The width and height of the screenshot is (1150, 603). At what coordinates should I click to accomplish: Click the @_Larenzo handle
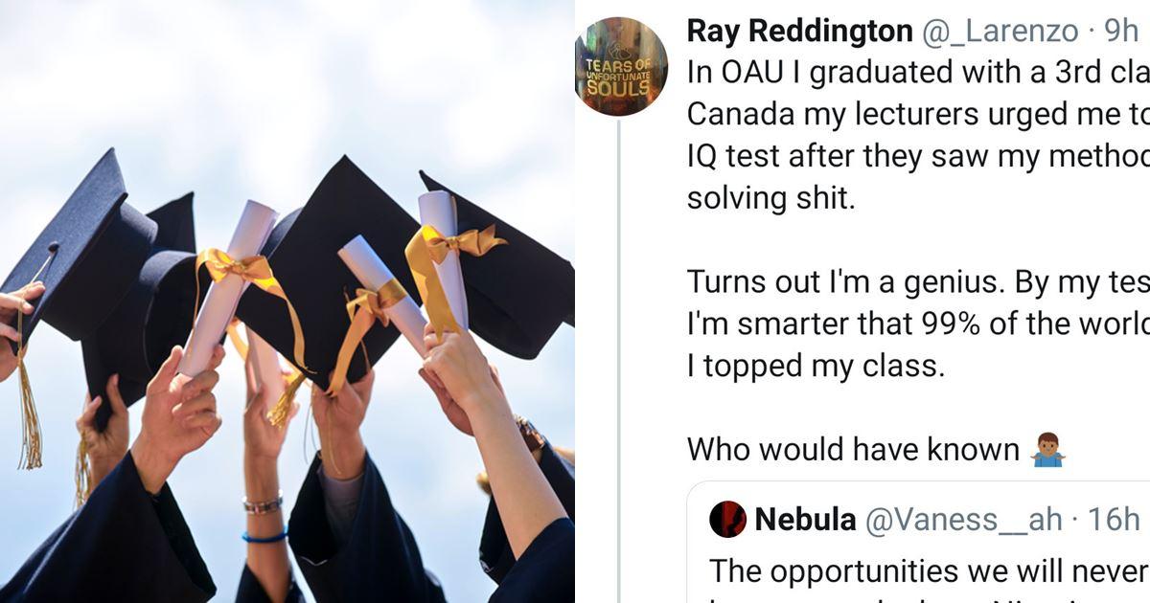click(x=1000, y=32)
